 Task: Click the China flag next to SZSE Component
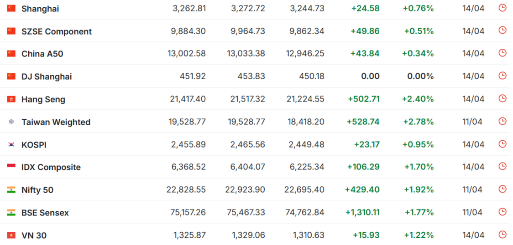[x=11, y=31]
